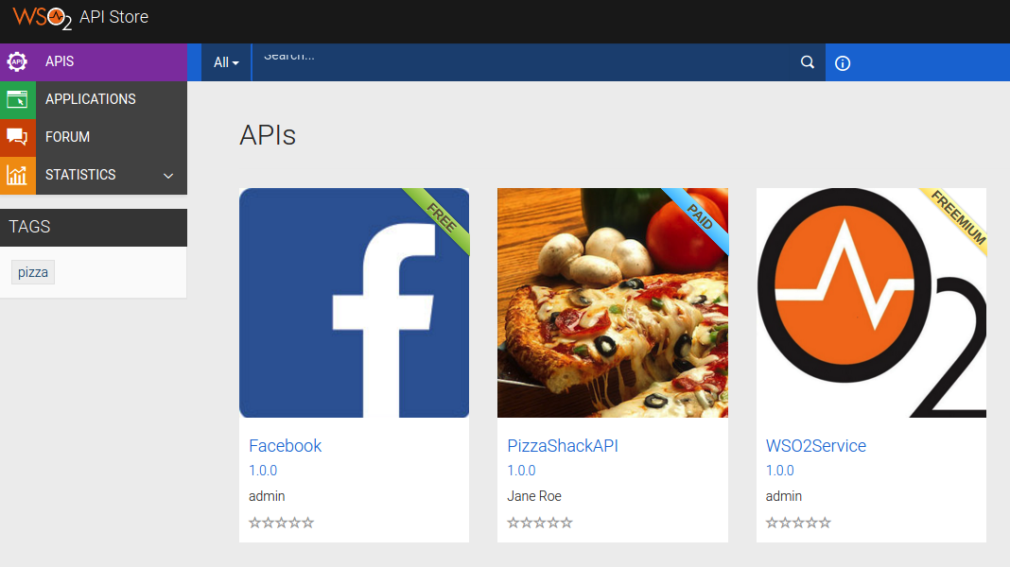The width and height of the screenshot is (1010, 567).
Task: Open the PizzaShackAPI link
Action: click(563, 445)
